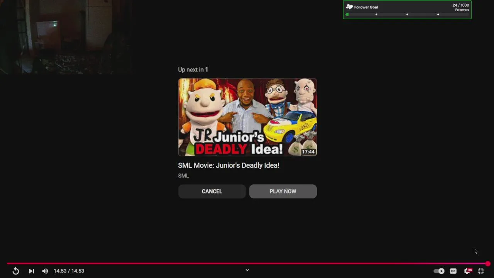This screenshot has width=494, height=278.
Task: Exit full screen mode
Action: pyautogui.click(x=481, y=271)
